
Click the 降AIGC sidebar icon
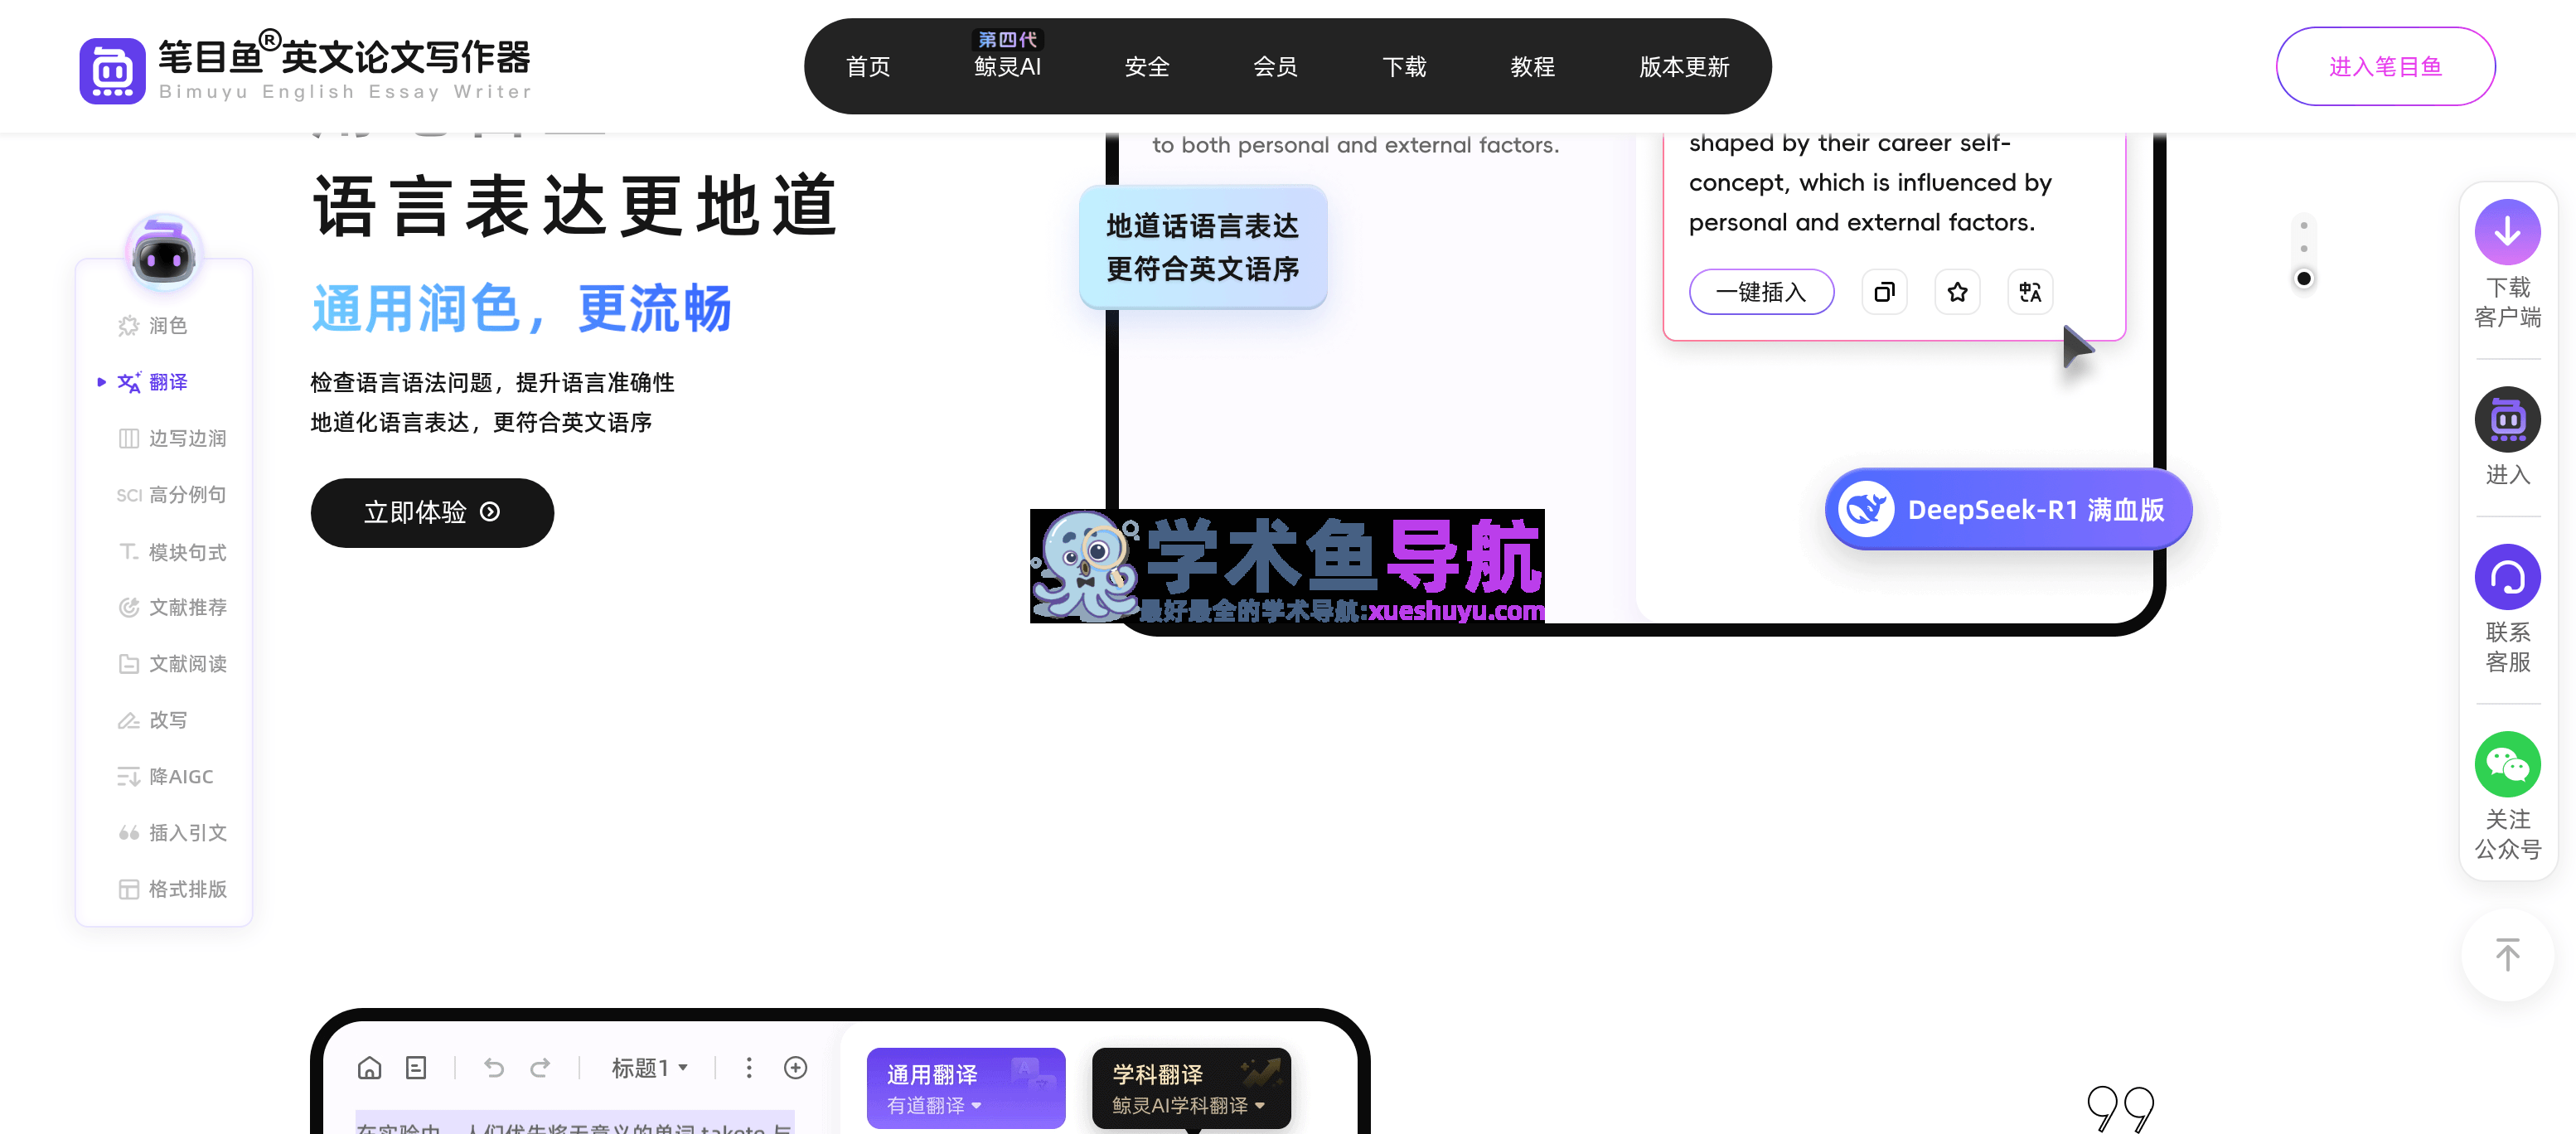tap(128, 776)
